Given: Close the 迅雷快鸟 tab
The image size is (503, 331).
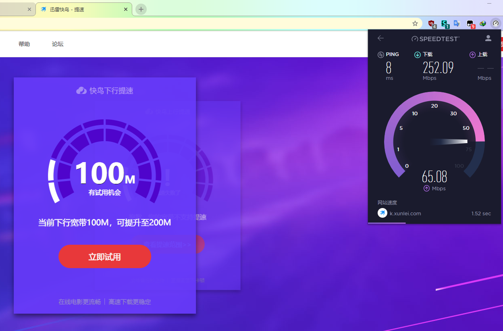Looking at the screenshot, I should pos(126,9).
